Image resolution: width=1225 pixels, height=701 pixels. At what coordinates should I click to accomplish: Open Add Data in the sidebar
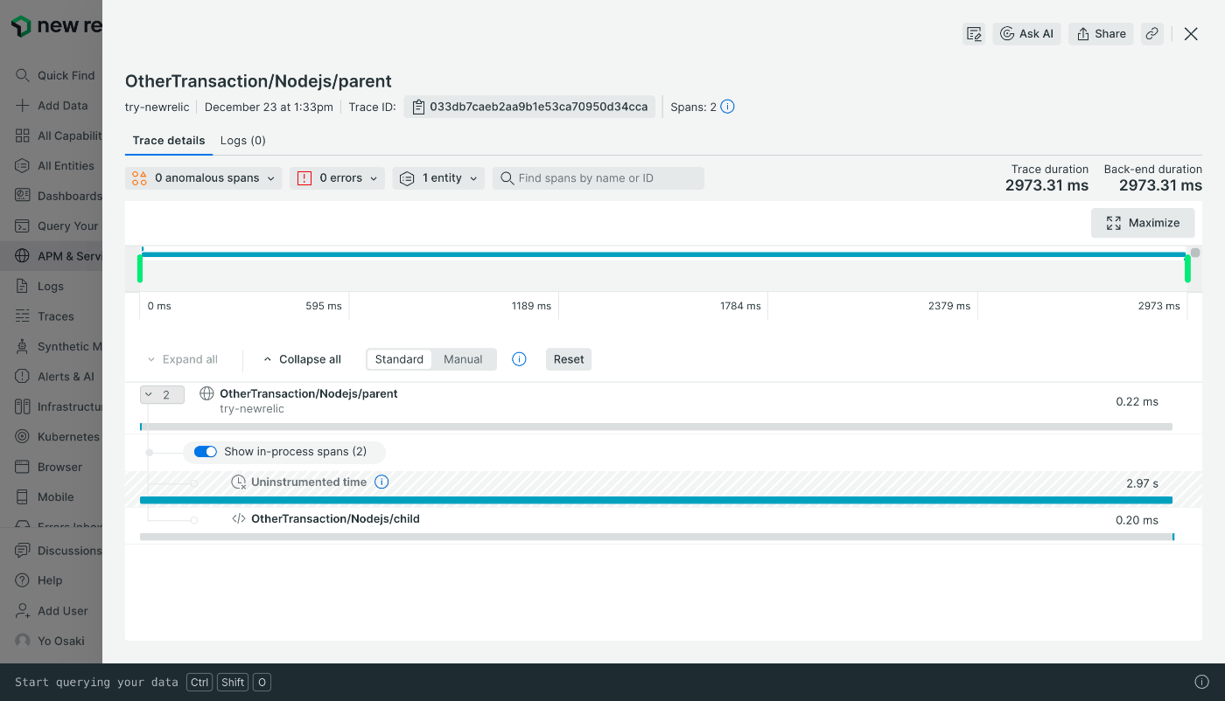click(x=52, y=105)
